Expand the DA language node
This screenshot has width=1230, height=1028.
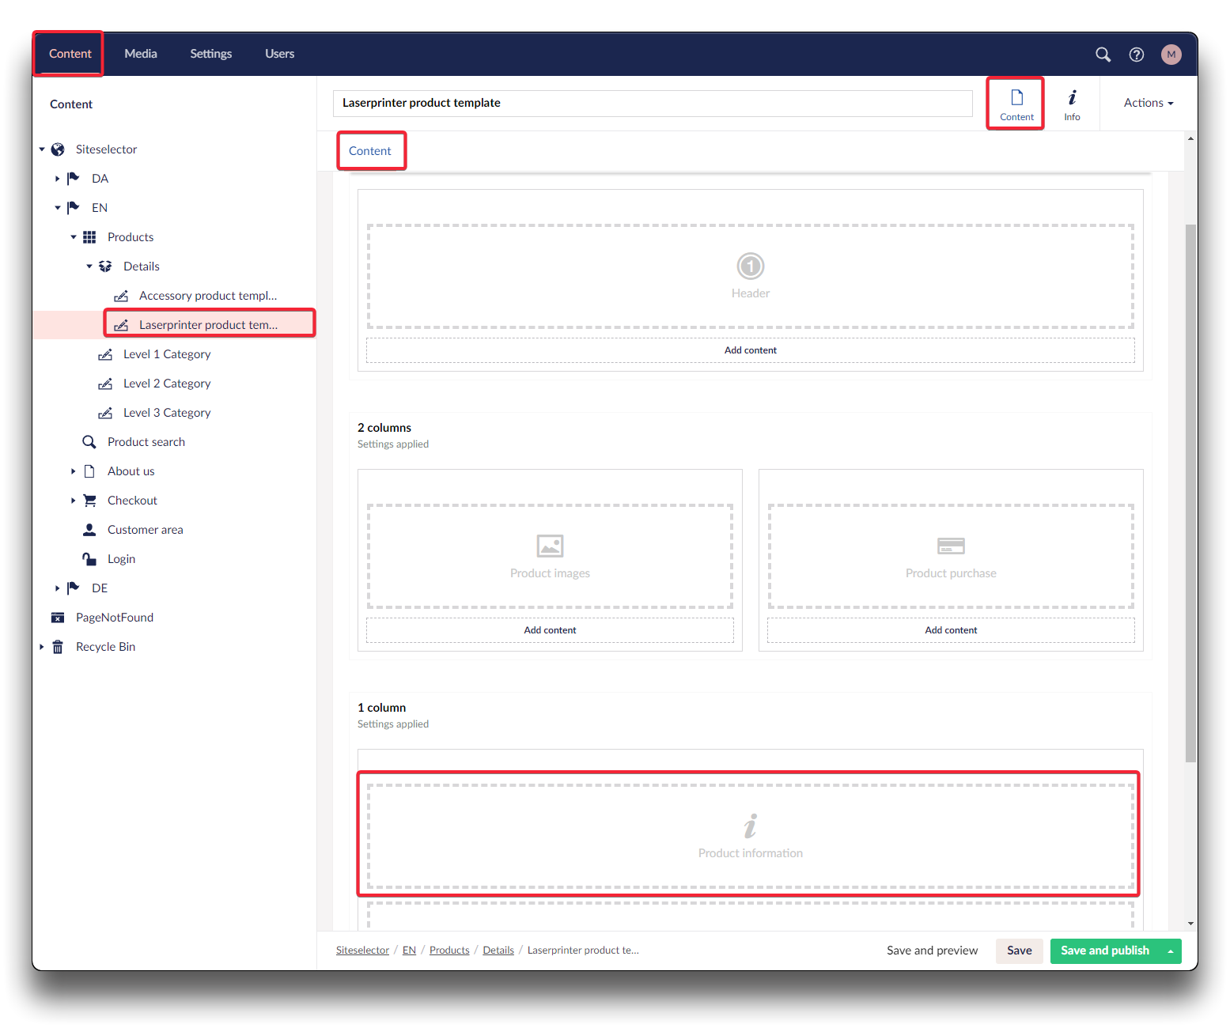pyautogui.click(x=58, y=179)
